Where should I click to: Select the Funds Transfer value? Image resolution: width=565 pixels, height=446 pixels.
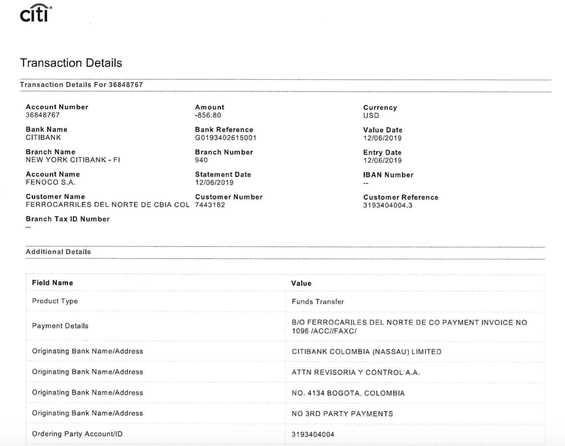tap(318, 302)
